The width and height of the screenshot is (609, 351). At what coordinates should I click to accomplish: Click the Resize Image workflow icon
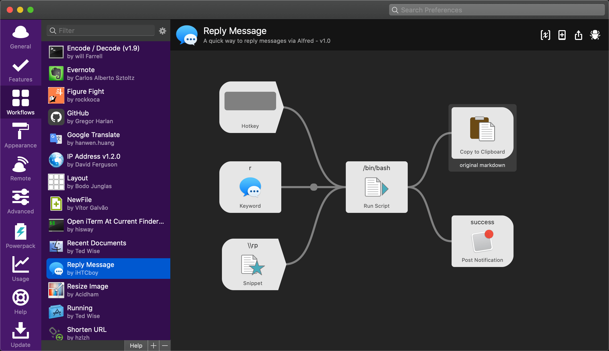[x=56, y=290]
